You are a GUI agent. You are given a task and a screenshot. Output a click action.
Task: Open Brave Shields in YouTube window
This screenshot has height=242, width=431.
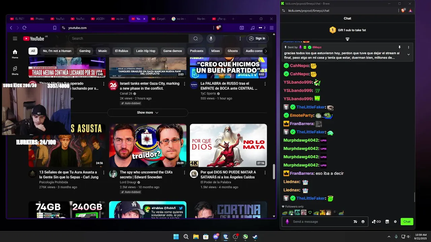click(x=218, y=28)
